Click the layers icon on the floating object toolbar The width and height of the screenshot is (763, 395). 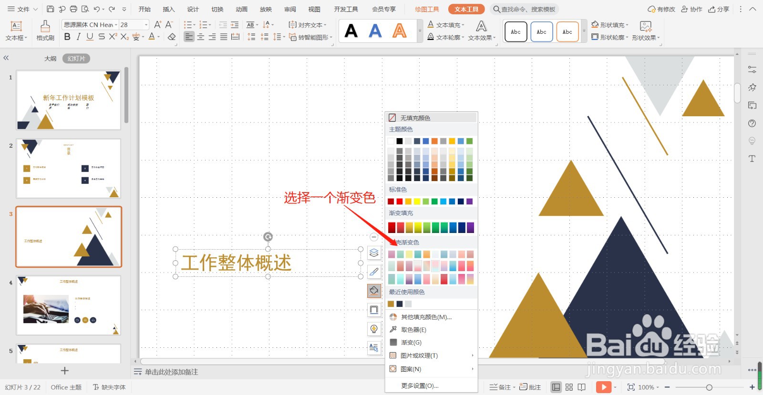(374, 253)
